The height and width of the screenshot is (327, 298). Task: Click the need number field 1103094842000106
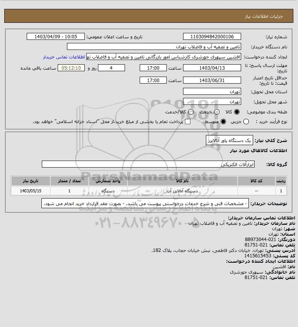tap(212, 36)
